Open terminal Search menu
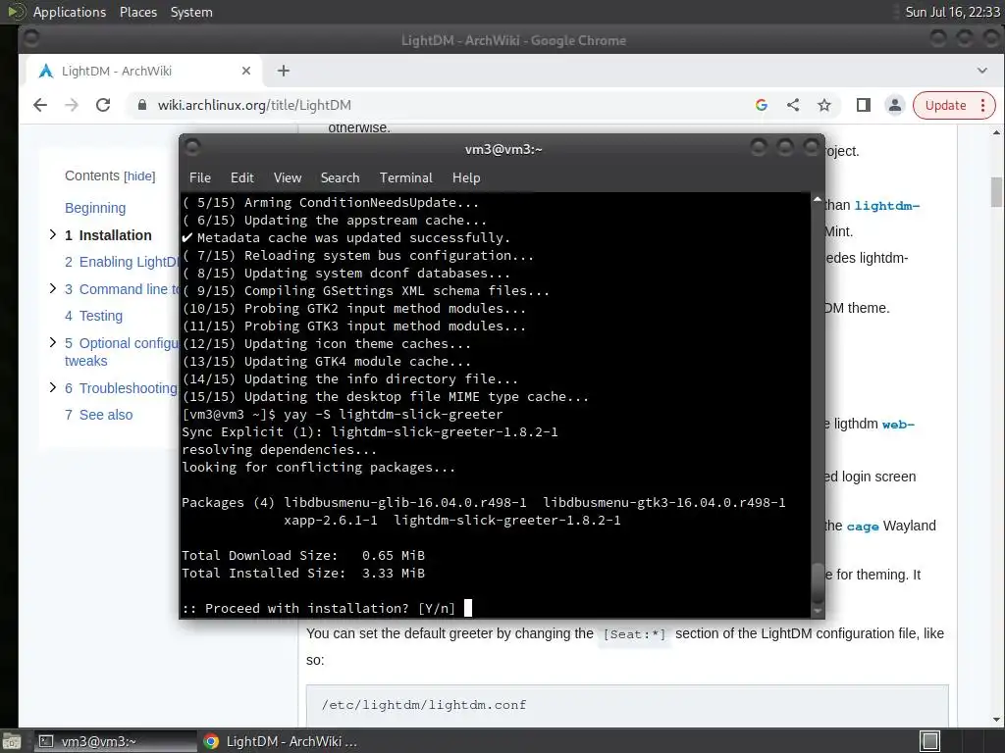1005x753 pixels. [340, 178]
